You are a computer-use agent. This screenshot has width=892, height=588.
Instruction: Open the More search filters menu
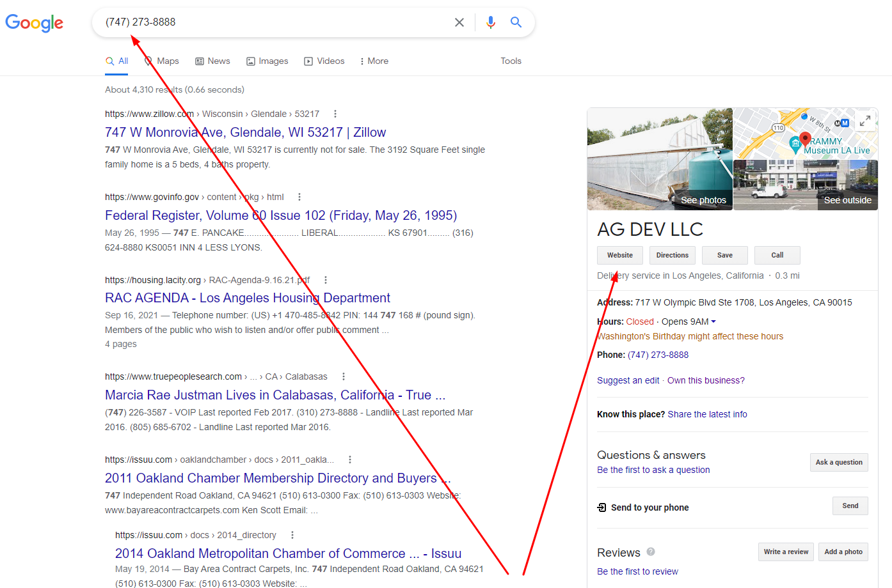pyautogui.click(x=374, y=61)
